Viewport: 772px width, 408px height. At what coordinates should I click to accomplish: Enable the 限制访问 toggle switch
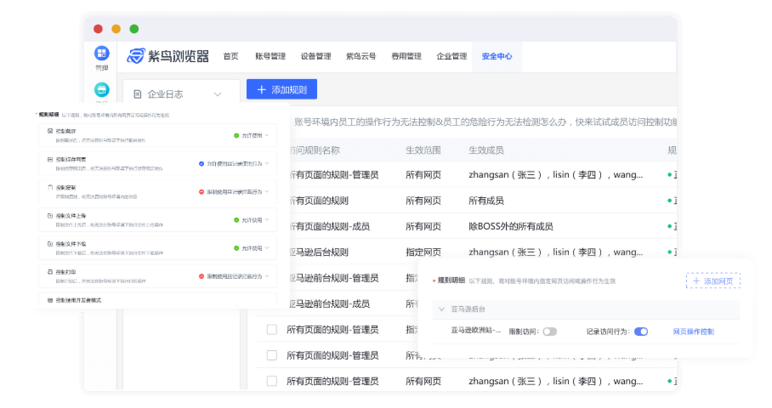[549, 331]
